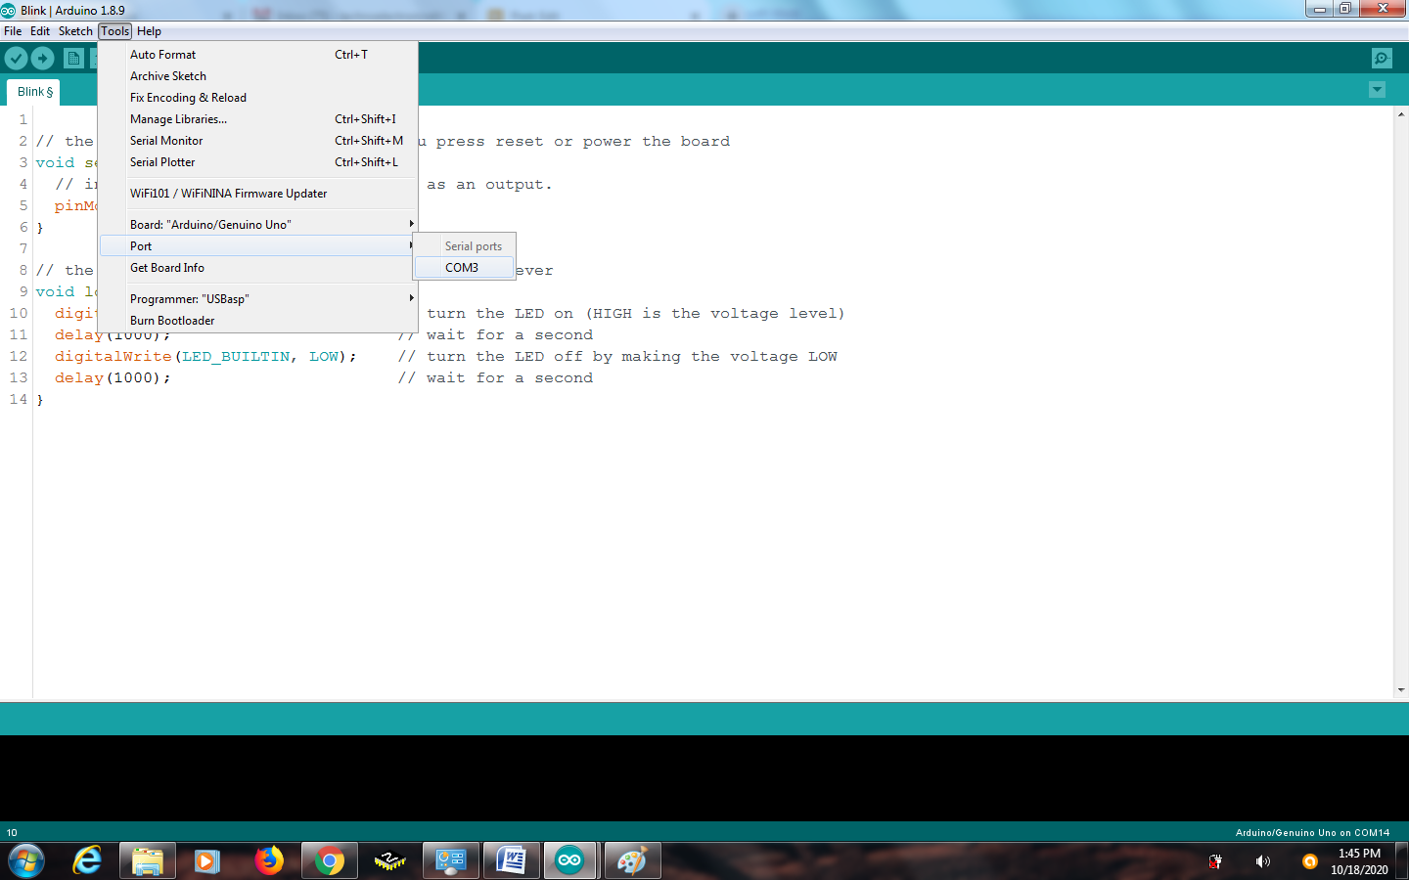The width and height of the screenshot is (1409, 880).
Task: Click the Restore Down window button
Action: 1345,9
